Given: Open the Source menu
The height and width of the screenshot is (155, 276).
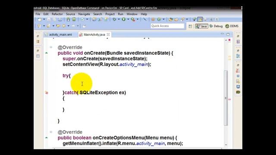Looking at the screenshot, I should [70, 14].
